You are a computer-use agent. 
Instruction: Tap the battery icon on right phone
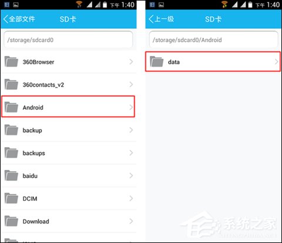tap(250, 5)
